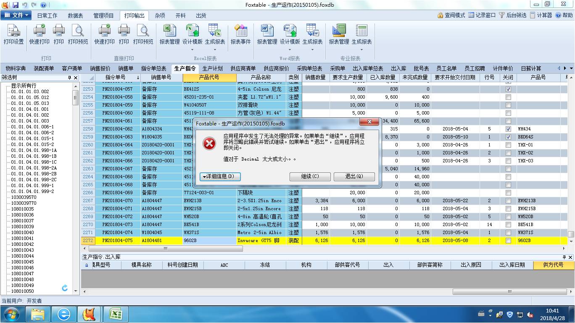Check 关闭 checkbox for row 2256

click(508, 113)
